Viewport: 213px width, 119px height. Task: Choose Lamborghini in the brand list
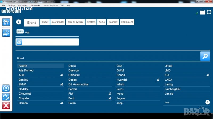click(172, 89)
